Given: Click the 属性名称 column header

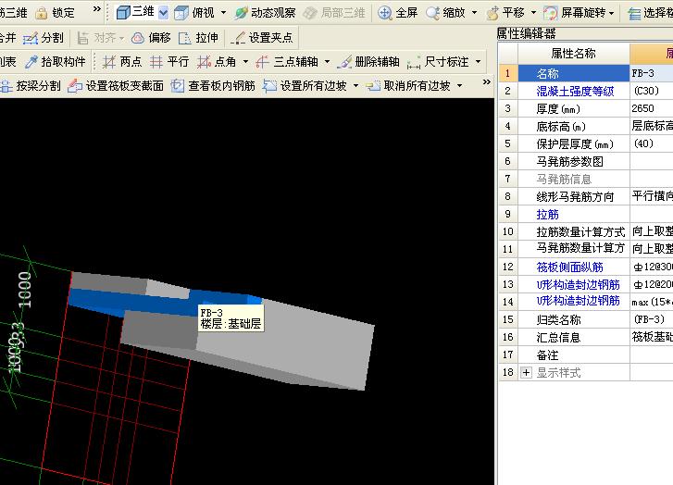Looking at the screenshot, I should tap(573, 54).
